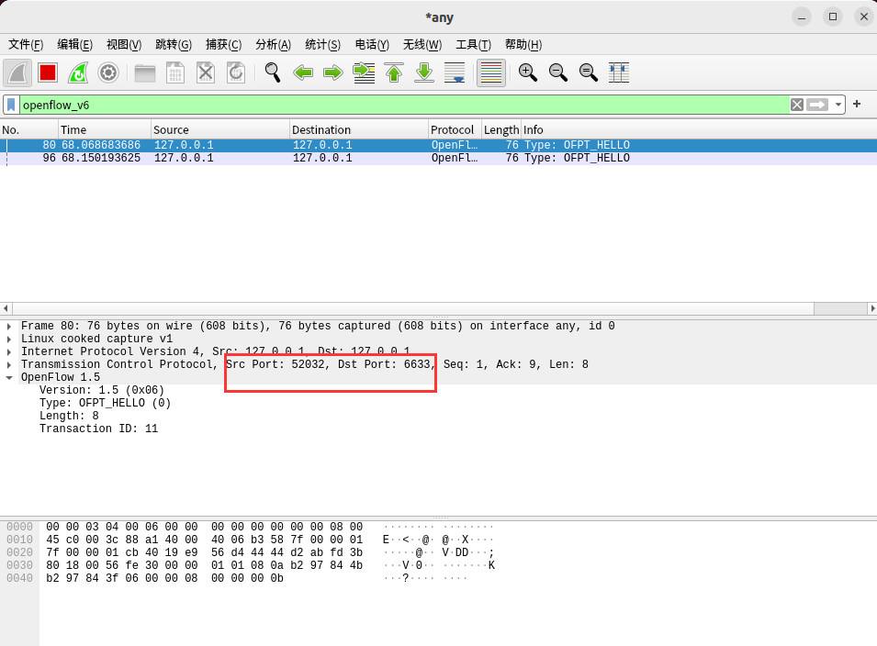Open the 捕获(C) menu
877x646 pixels.
(x=224, y=45)
